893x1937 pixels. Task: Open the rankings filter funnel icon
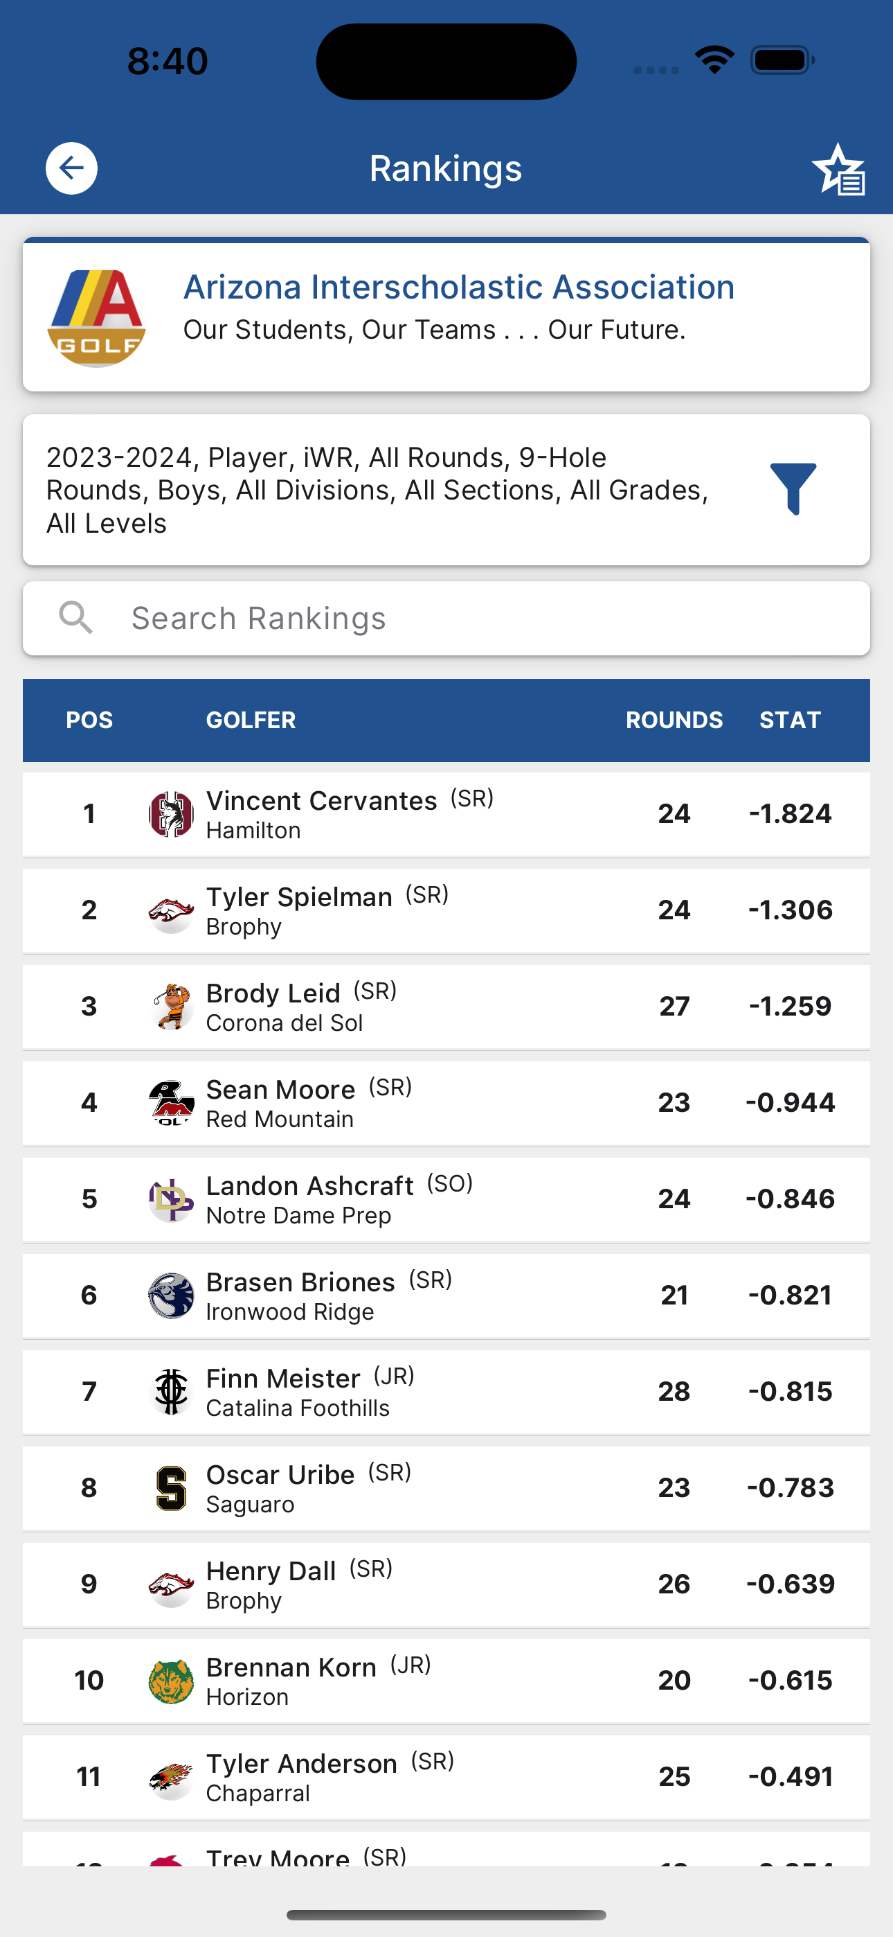[x=793, y=489]
